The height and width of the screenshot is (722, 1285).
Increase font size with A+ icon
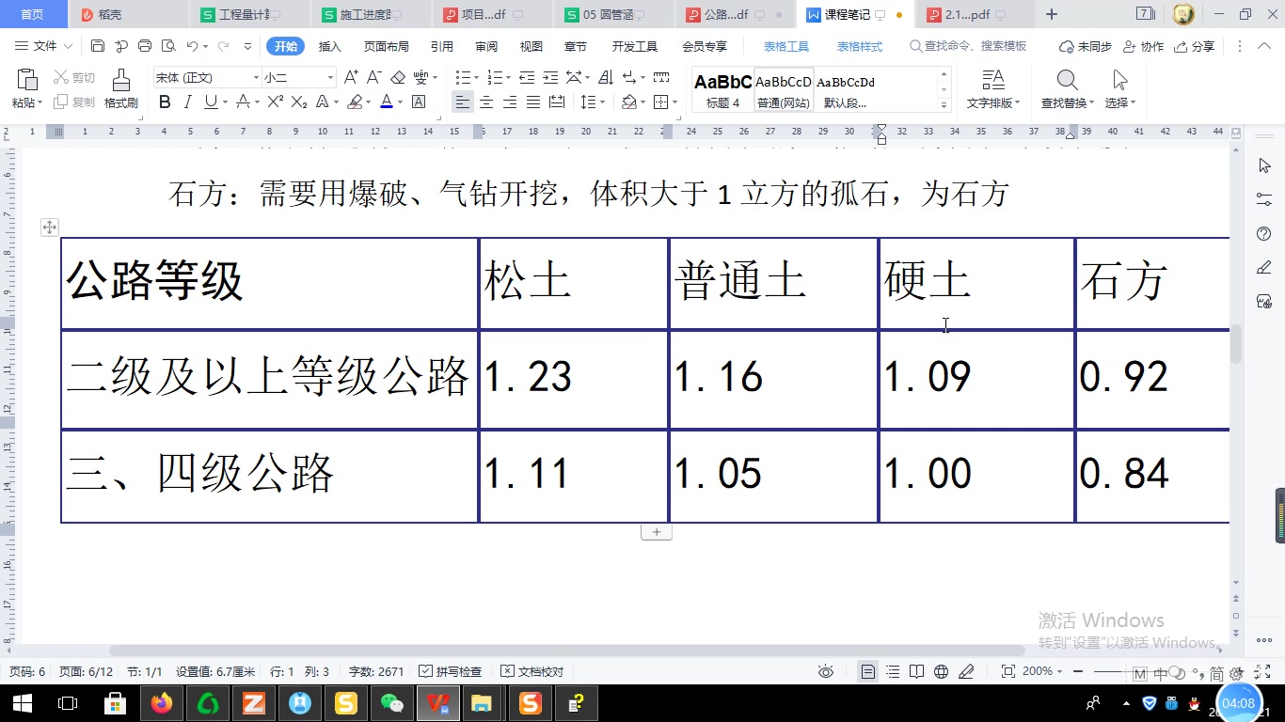coord(351,78)
